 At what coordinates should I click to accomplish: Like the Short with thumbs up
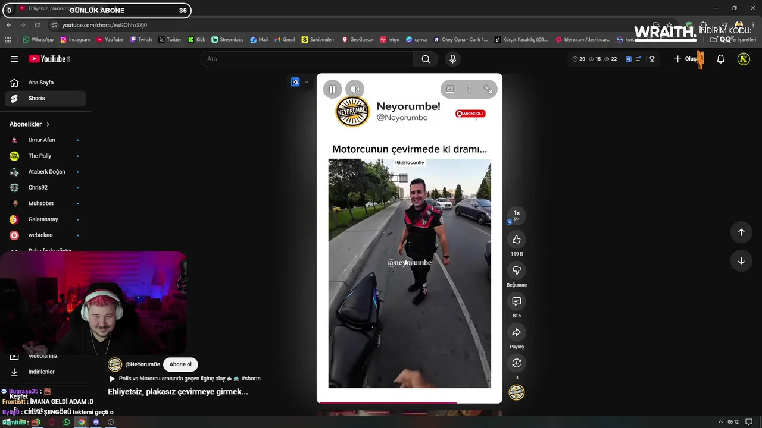517,240
